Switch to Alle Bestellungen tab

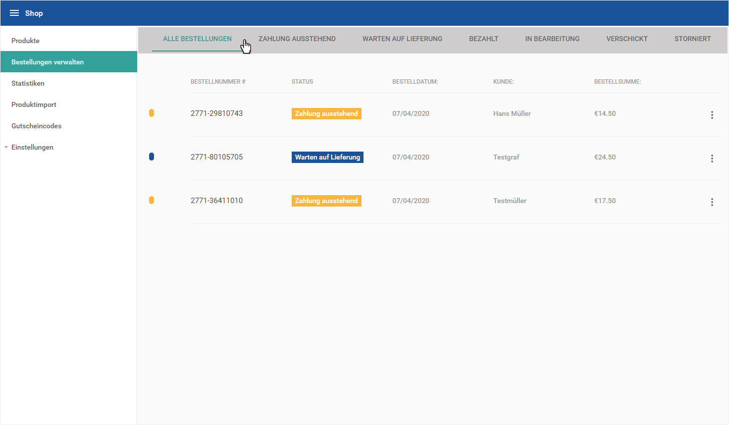[x=197, y=39]
